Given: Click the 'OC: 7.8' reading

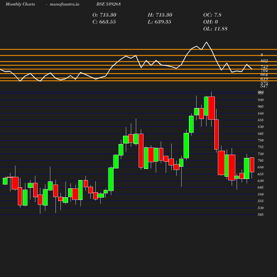Looking at the screenshot, I should [212, 15].
